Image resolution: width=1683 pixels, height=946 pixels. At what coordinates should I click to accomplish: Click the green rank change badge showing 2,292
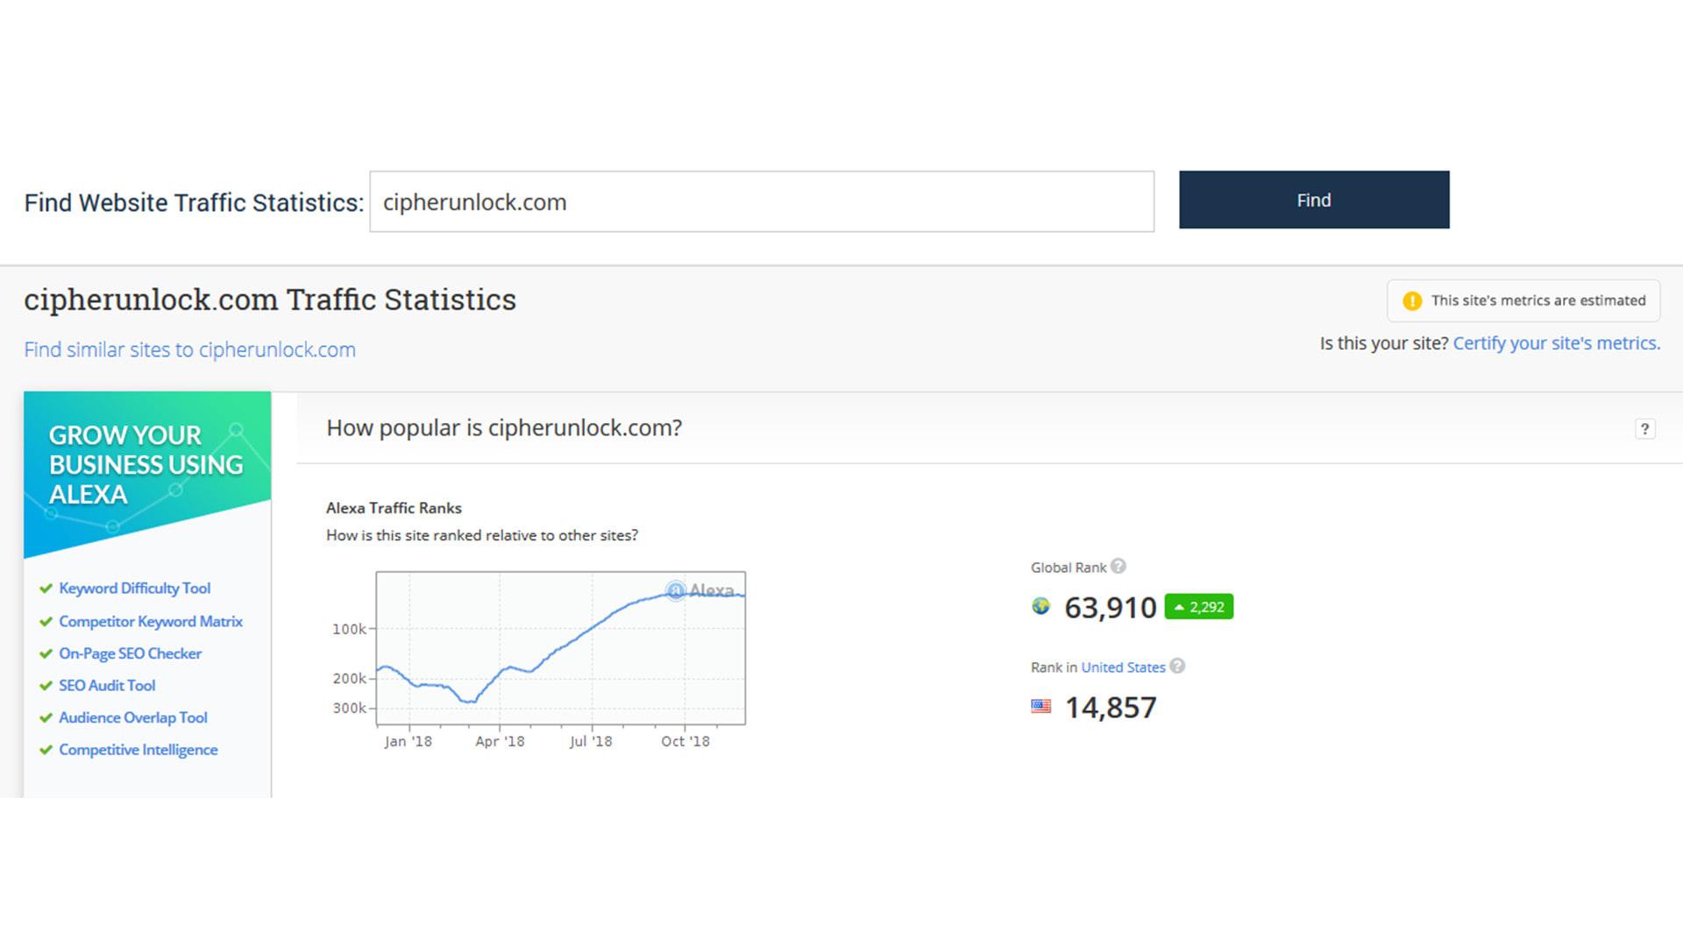pyautogui.click(x=1198, y=606)
